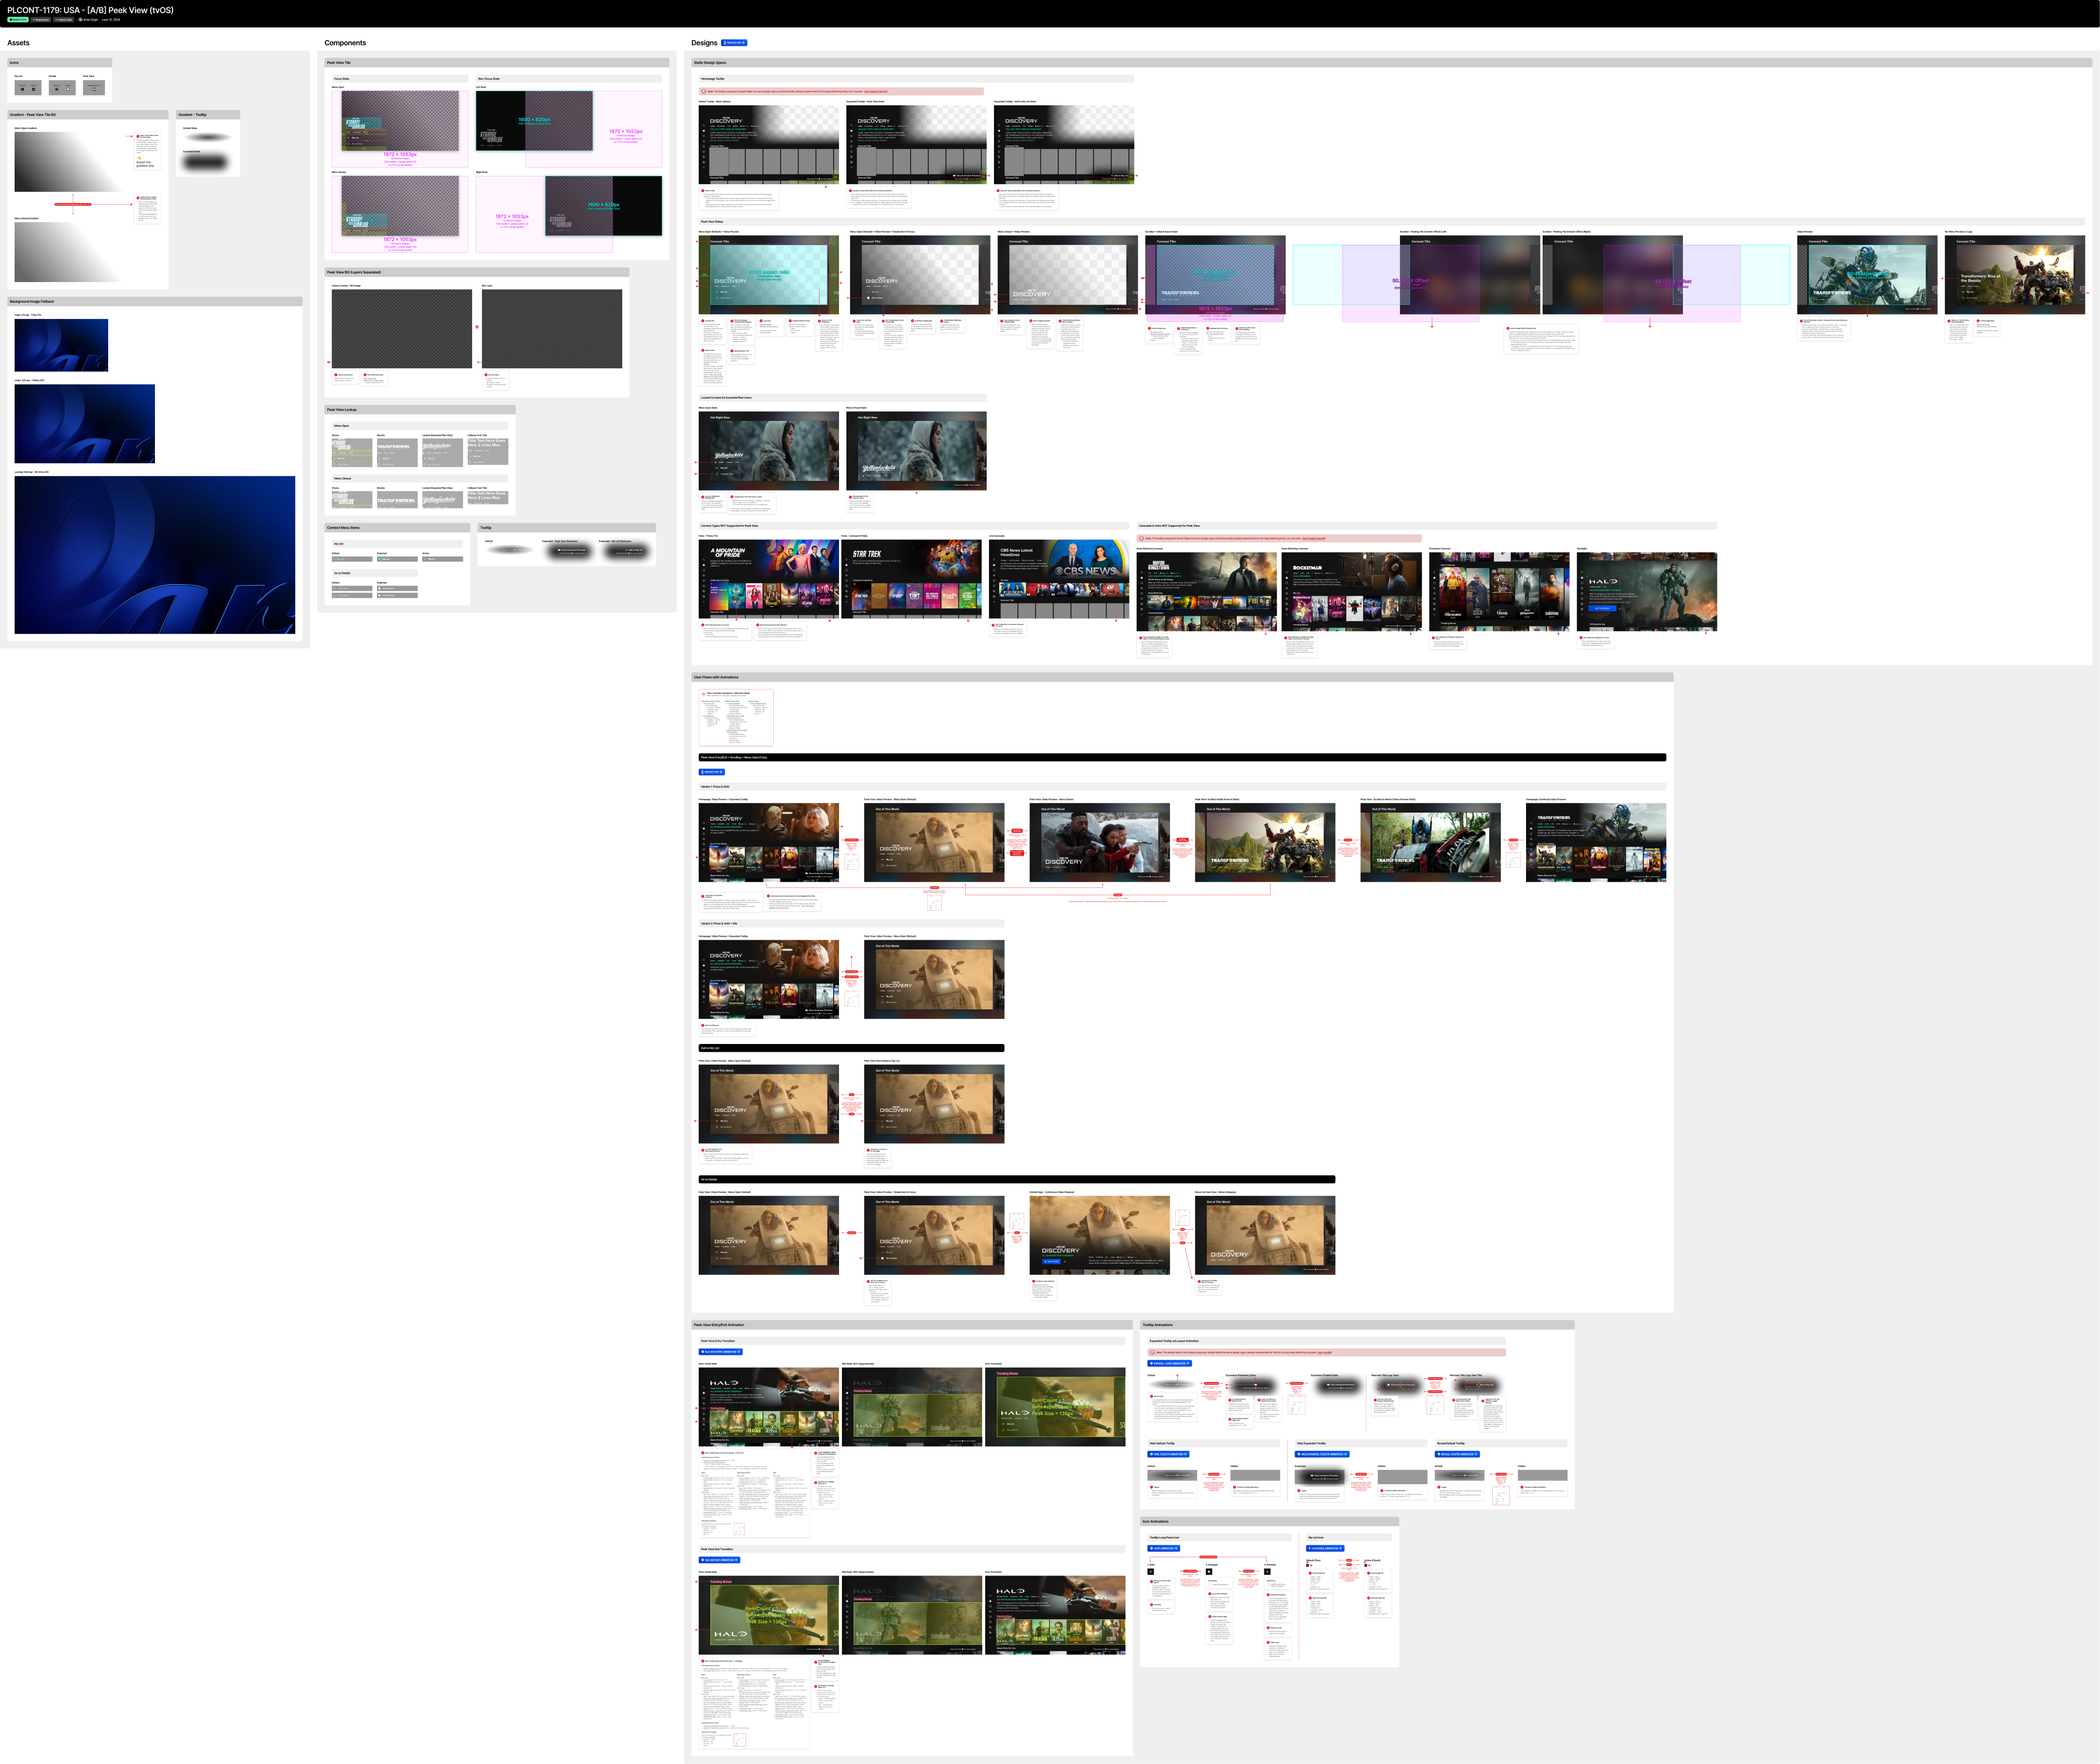Select the largest blue background fallback image

[x=155, y=555]
